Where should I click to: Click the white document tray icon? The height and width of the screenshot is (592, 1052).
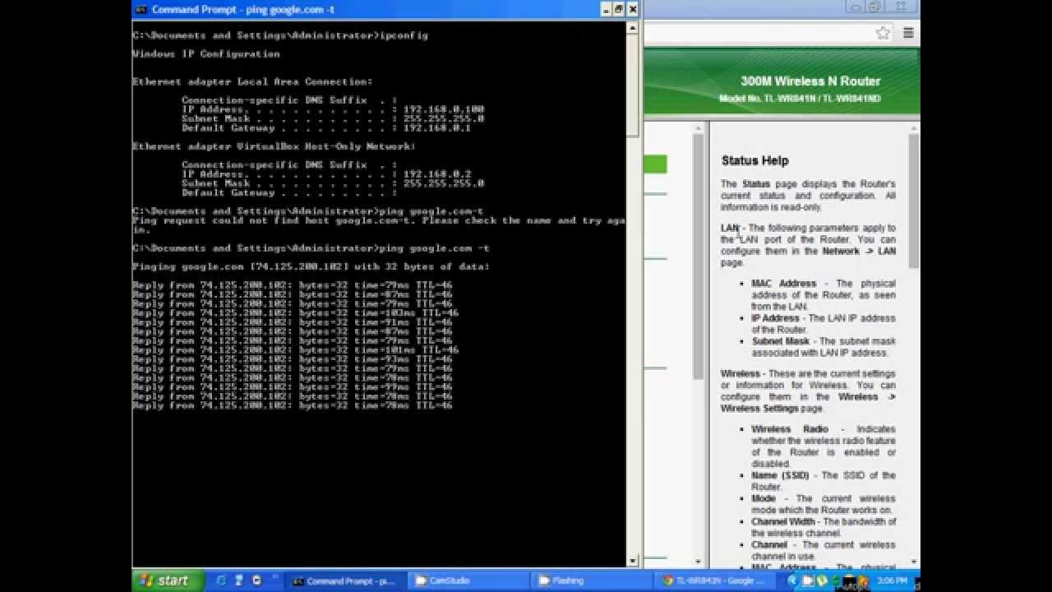[807, 580]
